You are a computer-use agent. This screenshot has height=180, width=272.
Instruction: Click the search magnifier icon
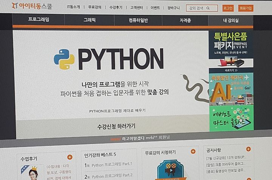(208, 8)
